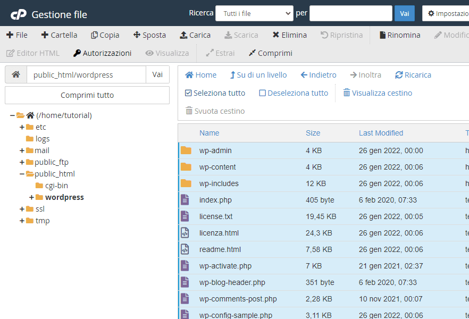
Task: Click the wp-includes folder icon
Action: (x=186, y=183)
